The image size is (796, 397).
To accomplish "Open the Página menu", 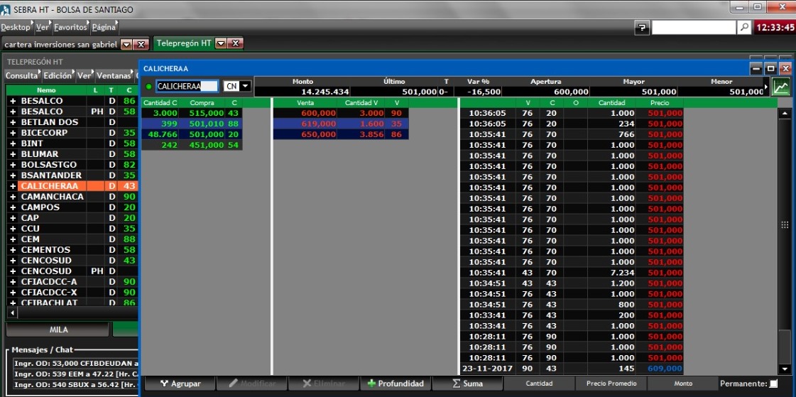I will tap(104, 27).
